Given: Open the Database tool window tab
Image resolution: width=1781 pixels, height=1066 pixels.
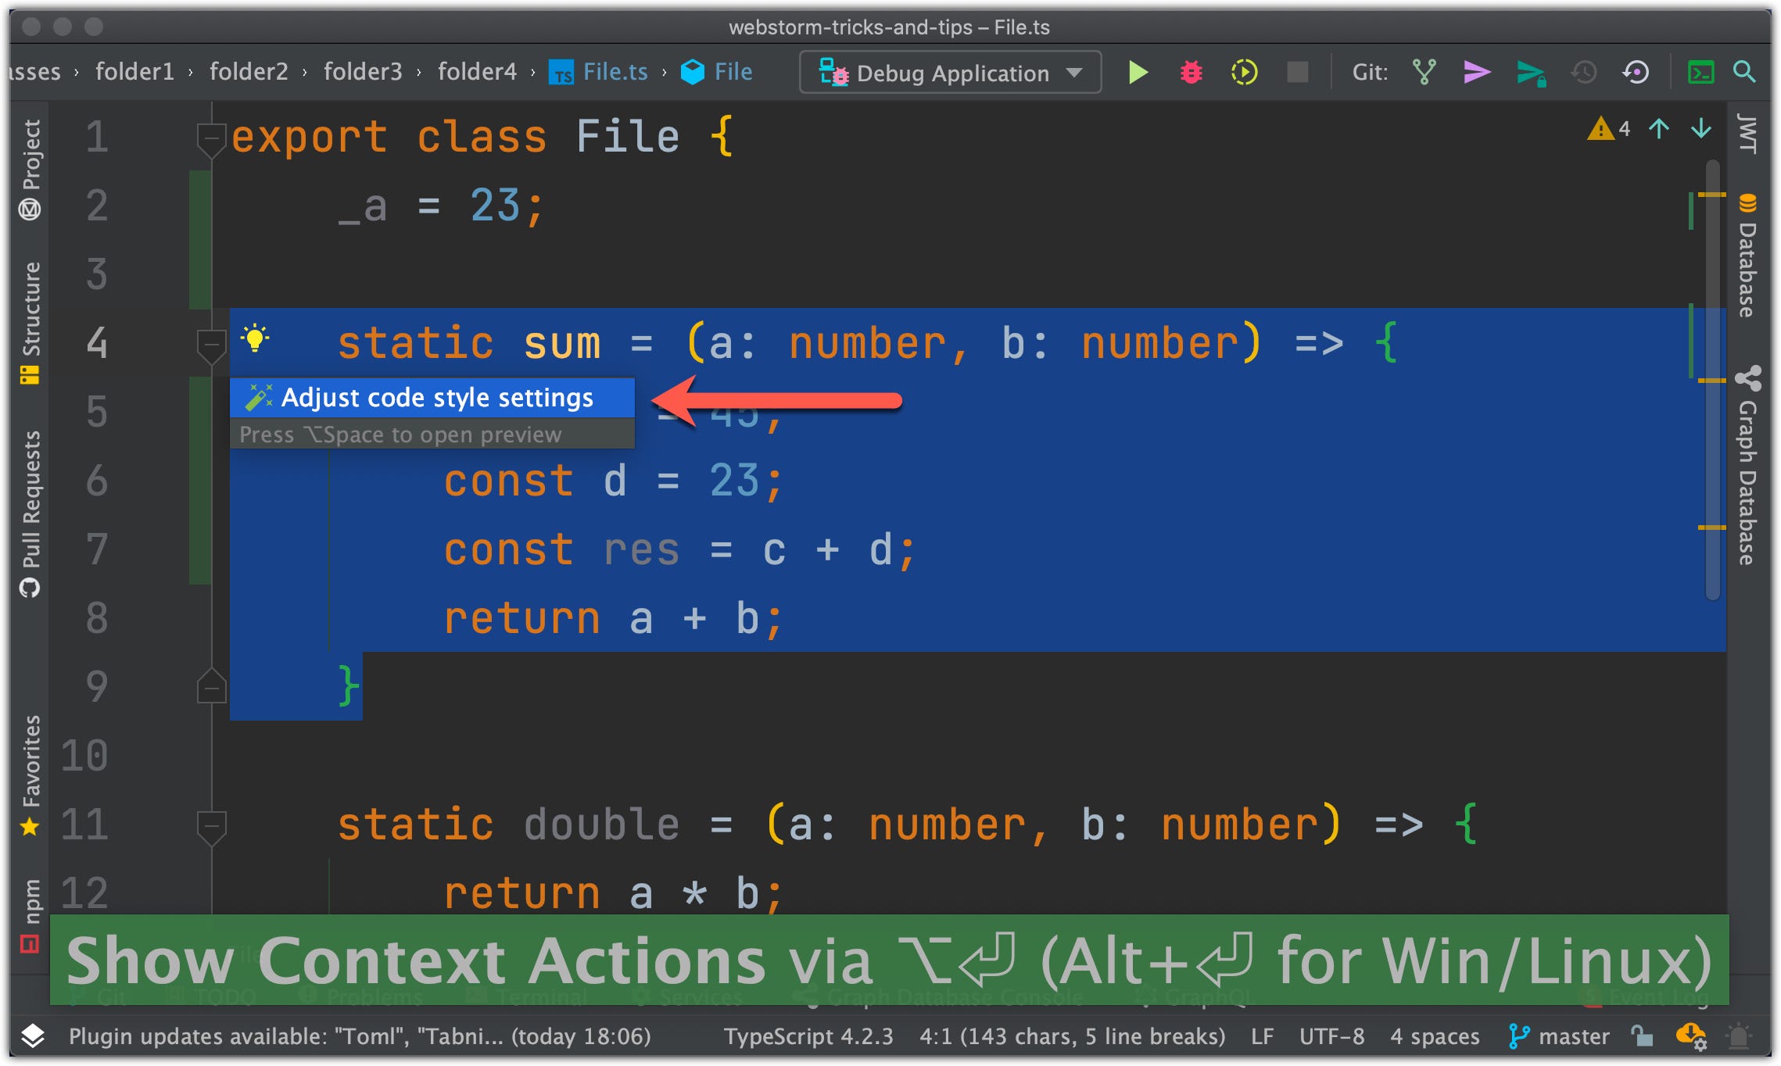Looking at the screenshot, I should coord(1748,258).
